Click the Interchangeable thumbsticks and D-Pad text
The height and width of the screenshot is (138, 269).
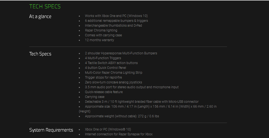coord(113,26)
